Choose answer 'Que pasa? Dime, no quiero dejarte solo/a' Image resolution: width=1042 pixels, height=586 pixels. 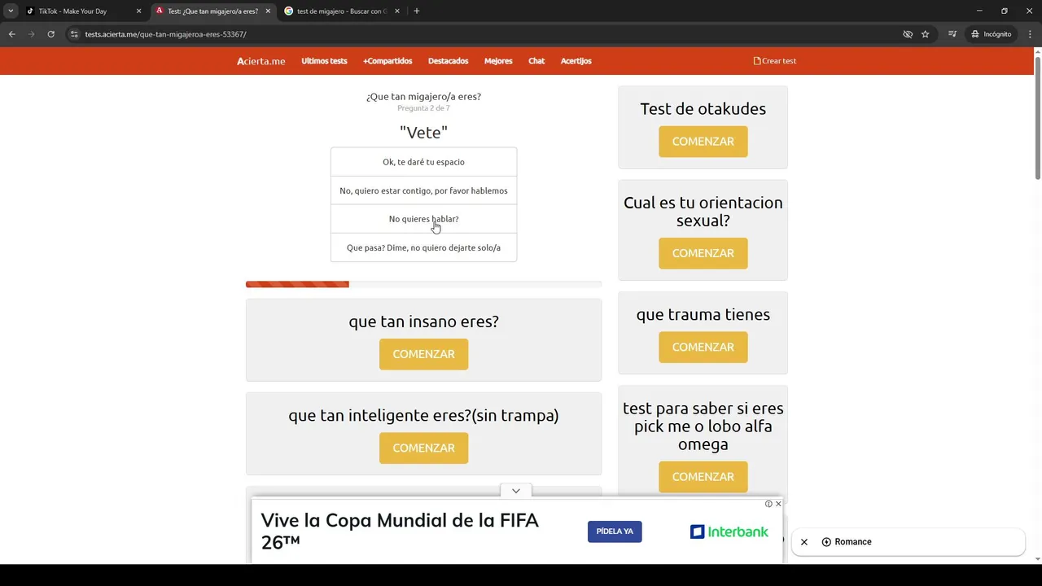(423, 247)
